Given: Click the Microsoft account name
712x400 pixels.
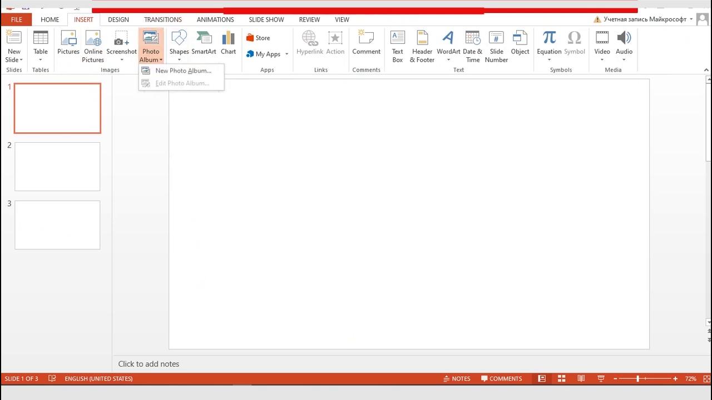Looking at the screenshot, I should [645, 19].
